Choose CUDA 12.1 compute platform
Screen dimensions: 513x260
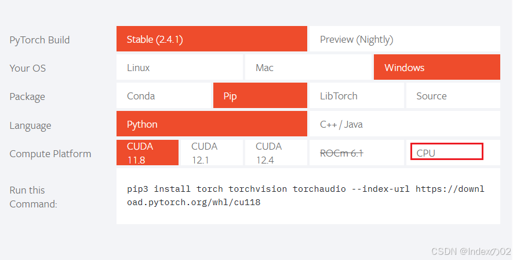click(x=212, y=153)
